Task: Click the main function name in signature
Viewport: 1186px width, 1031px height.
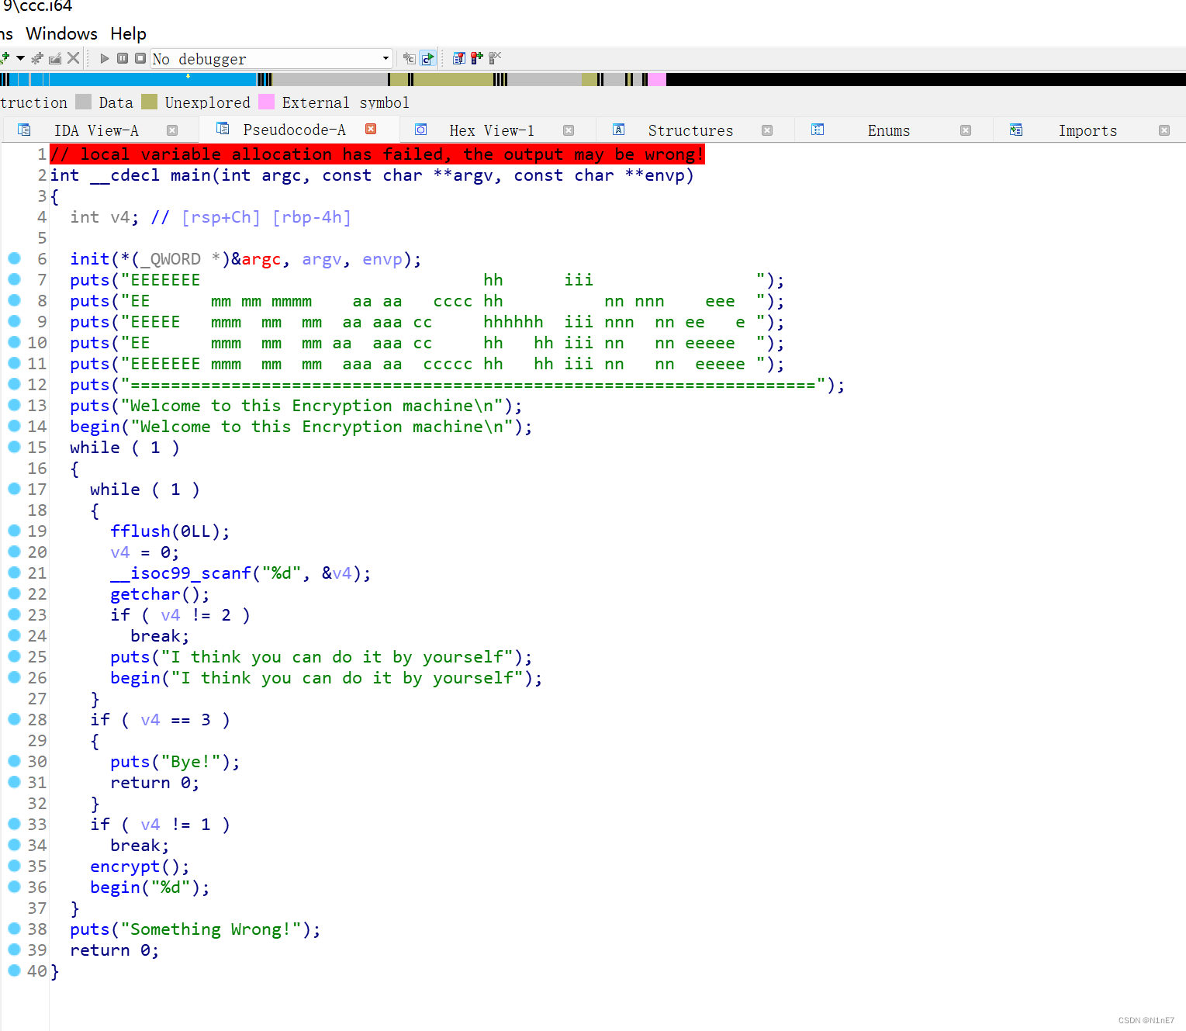Action: 191,175
